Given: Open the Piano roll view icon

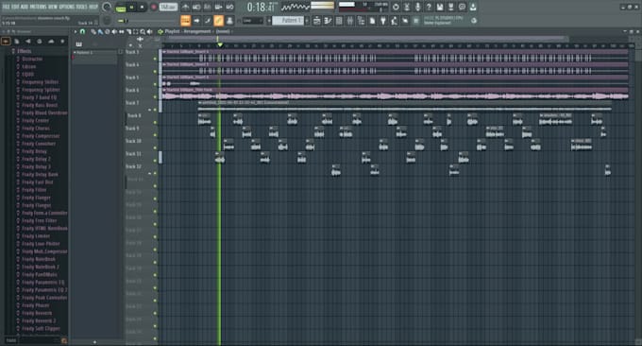Looking at the screenshot, I should click(x=328, y=21).
